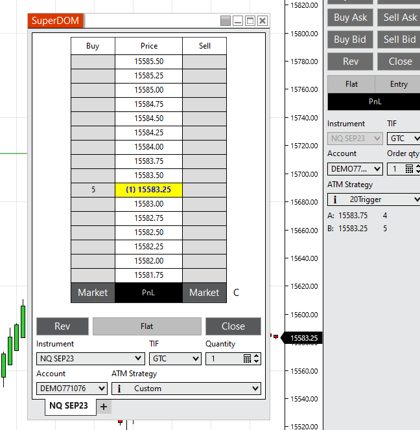The image size is (420, 430).
Task: Click the Price column header
Action: [148, 46]
